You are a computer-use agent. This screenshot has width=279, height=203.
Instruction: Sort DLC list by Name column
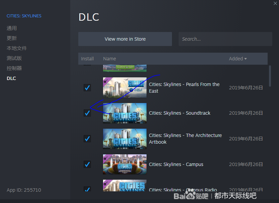tap(110, 59)
